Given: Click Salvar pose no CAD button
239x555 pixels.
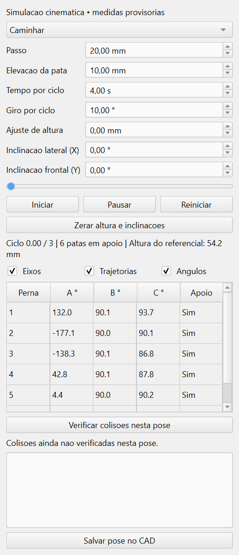Looking at the screenshot, I should pos(119,540).
